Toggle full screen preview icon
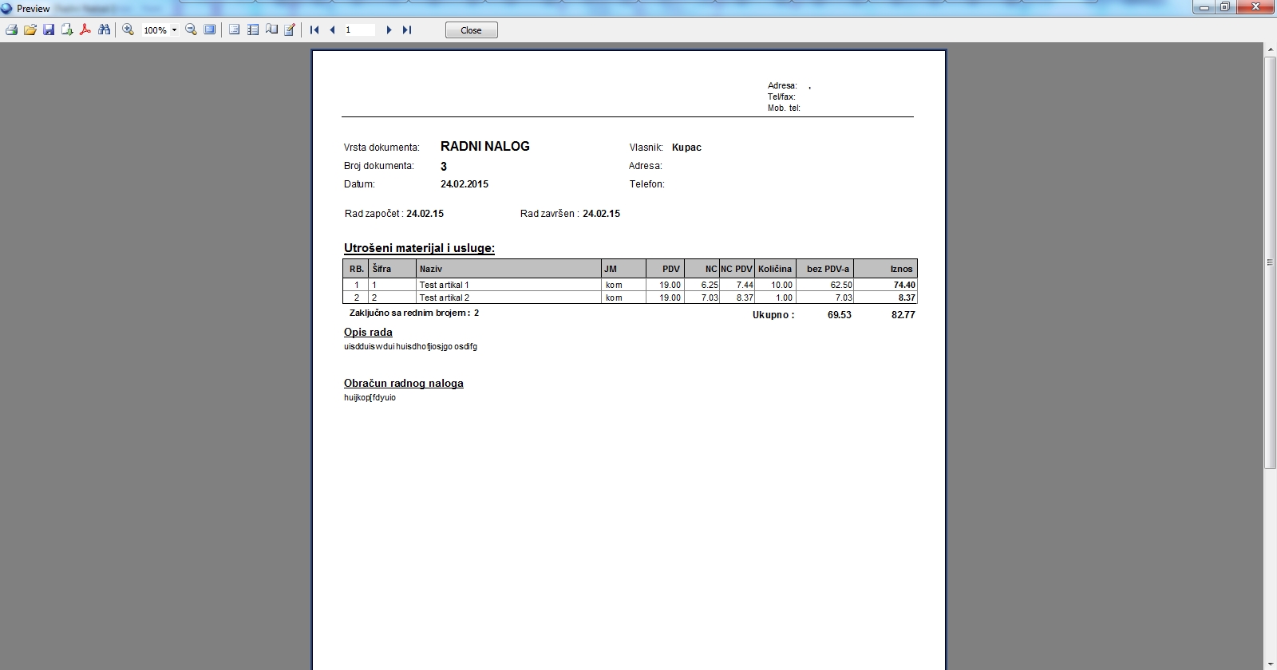Viewport: 1277px width, 670px height. coord(209,30)
